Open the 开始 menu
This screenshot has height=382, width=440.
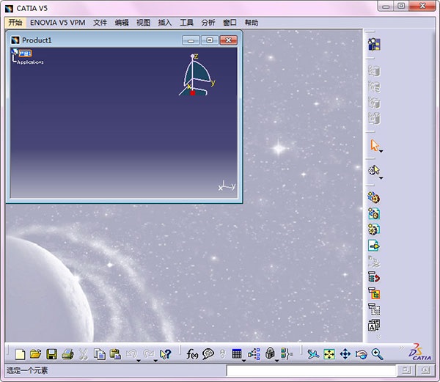coord(15,23)
